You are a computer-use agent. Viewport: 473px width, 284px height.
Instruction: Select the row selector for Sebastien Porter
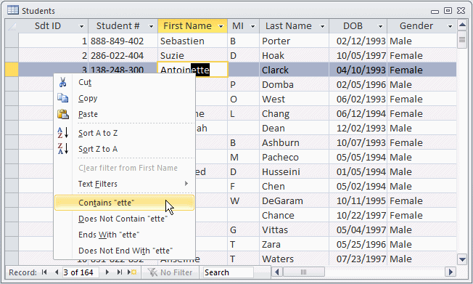tap(12, 41)
